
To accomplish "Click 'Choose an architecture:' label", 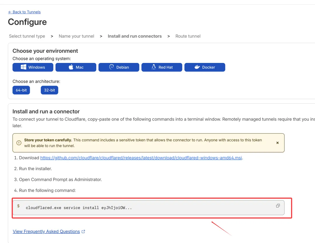I will [36, 82].
